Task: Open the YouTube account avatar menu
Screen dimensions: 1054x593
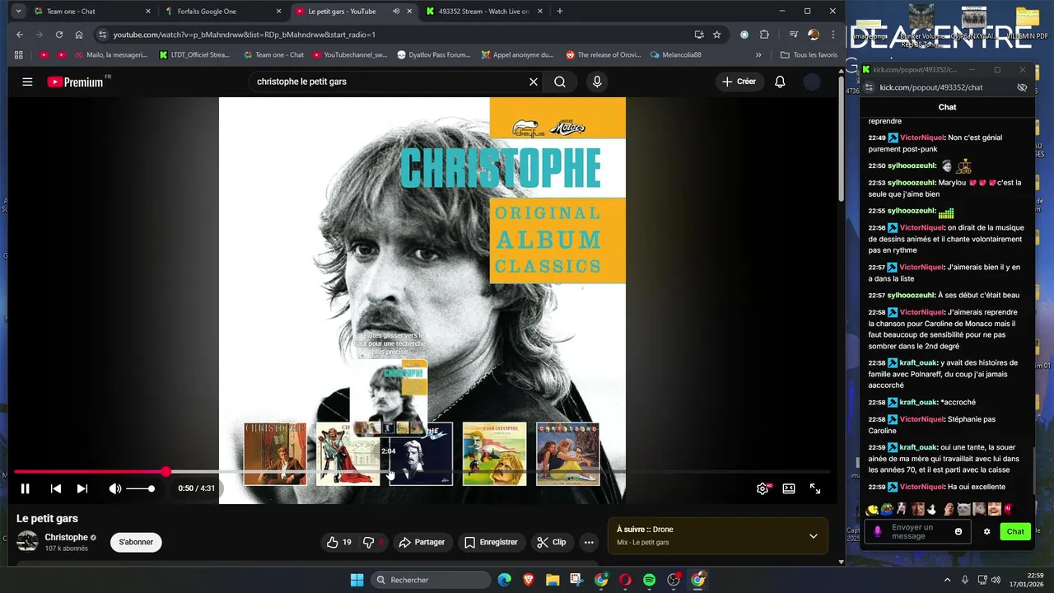Action: pyautogui.click(x=812, y=82)
